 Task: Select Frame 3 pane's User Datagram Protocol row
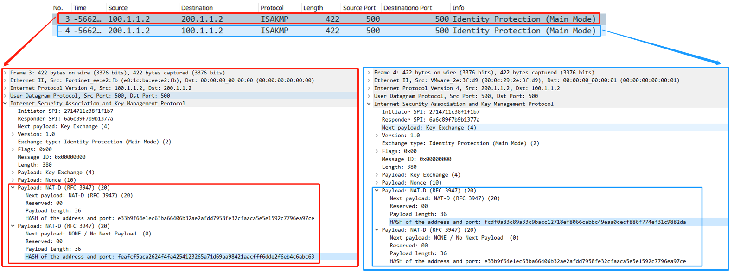(90, 96)
